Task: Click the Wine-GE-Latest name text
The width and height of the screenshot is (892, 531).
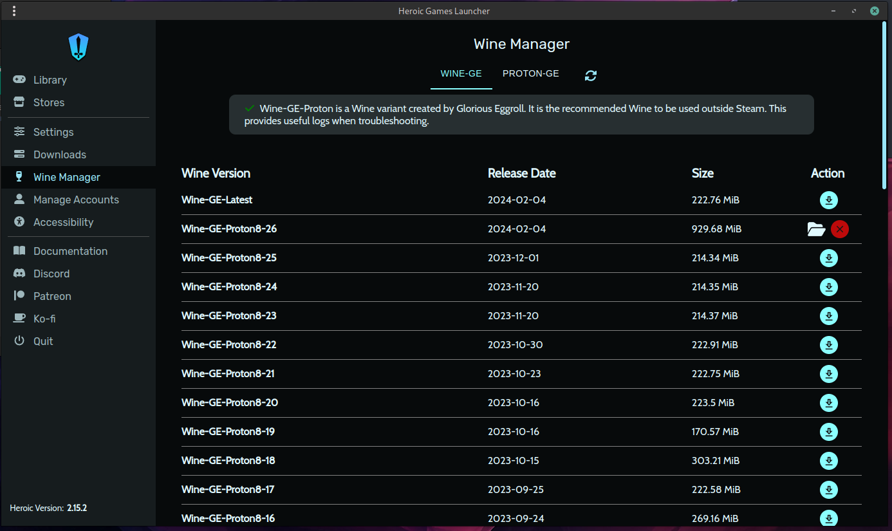Action: (x=217, y=200)
